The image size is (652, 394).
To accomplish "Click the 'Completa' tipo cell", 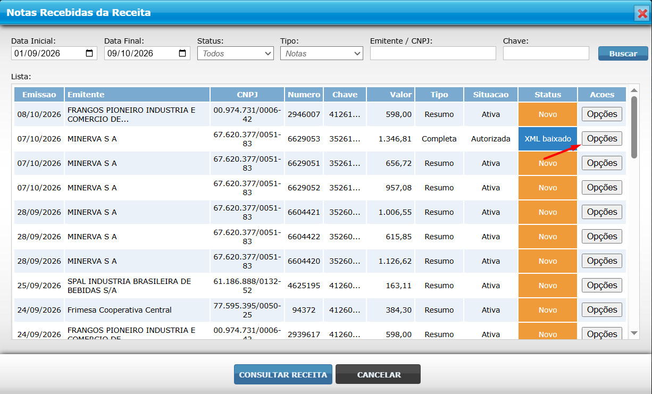I will pos(439,139).
